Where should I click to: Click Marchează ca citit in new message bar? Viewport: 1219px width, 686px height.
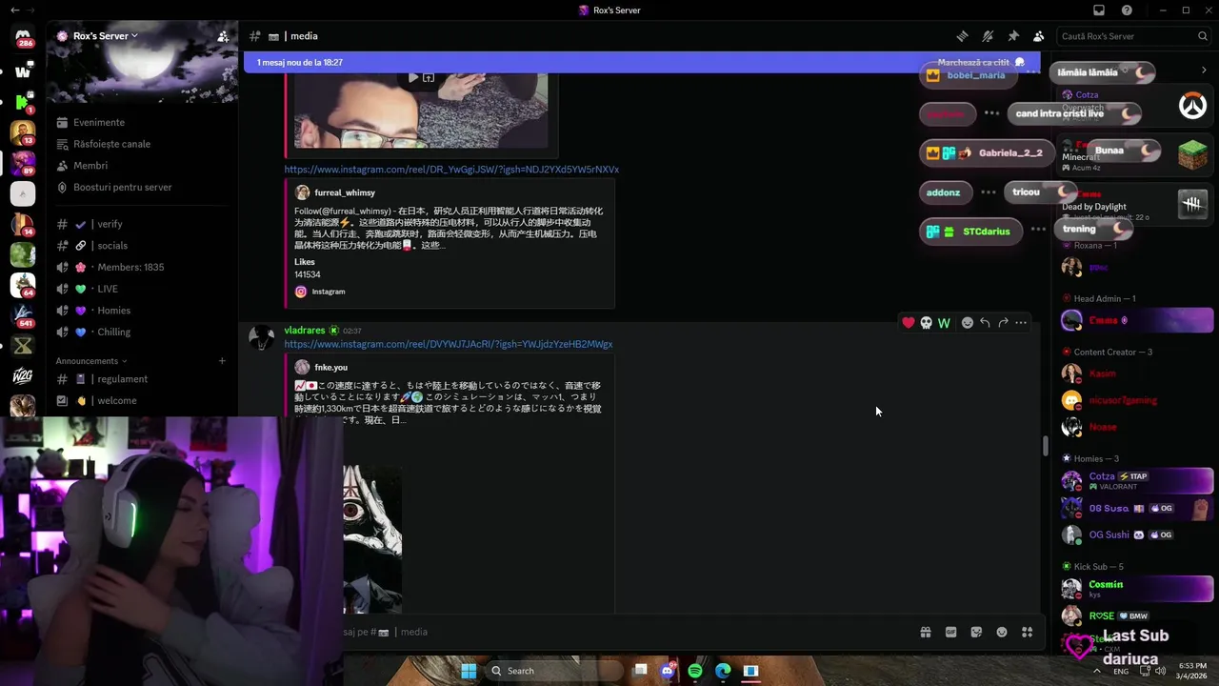pos(981,62)
